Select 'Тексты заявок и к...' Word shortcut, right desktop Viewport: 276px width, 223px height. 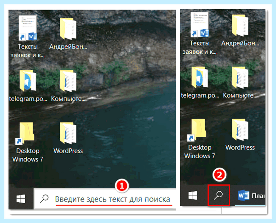200,33
